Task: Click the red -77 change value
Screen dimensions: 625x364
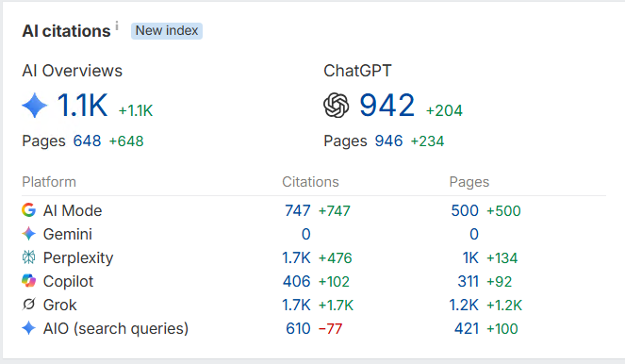Action: pos(331,329)
